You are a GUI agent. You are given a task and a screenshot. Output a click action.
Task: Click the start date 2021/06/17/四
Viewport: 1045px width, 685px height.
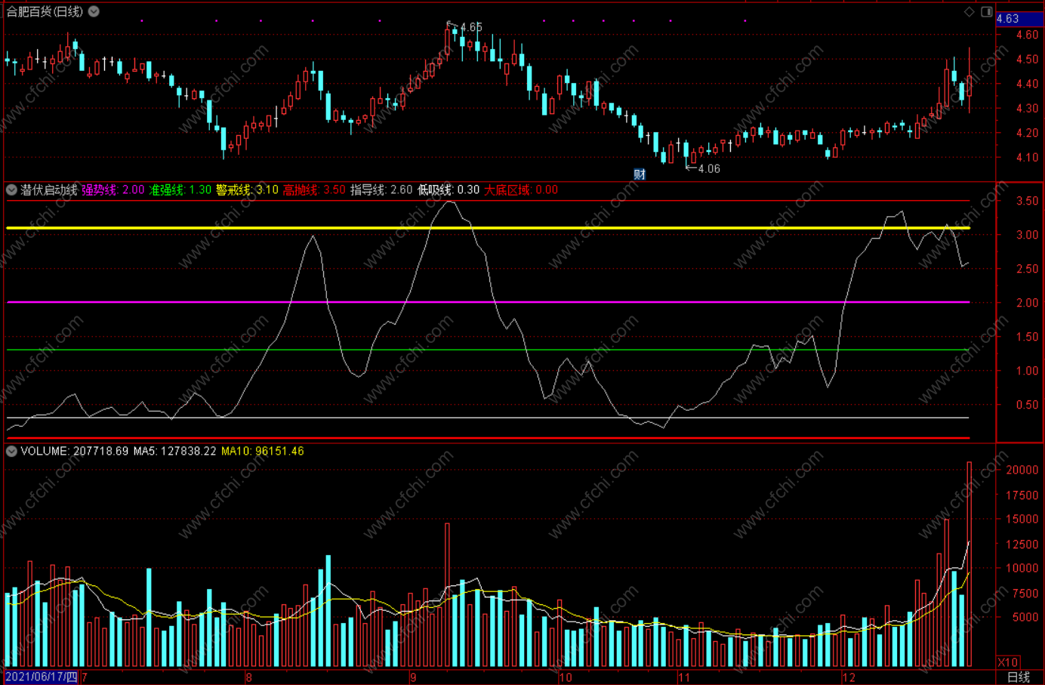tap(41, 677)
